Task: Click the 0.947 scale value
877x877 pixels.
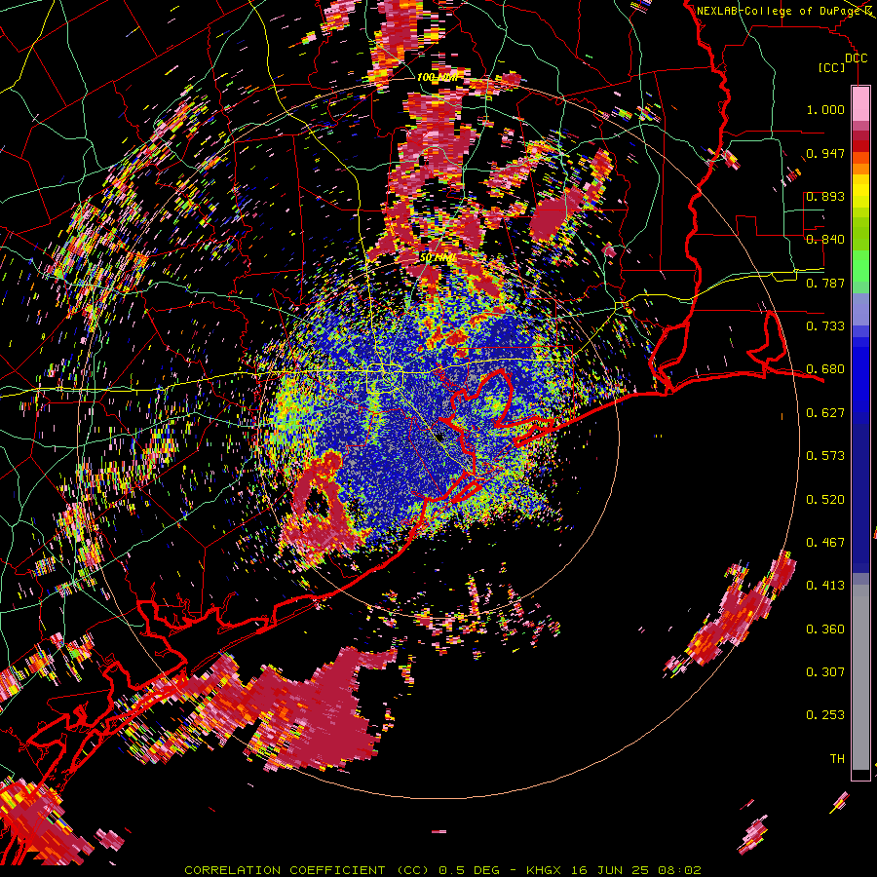Action: tap(825, 153)
